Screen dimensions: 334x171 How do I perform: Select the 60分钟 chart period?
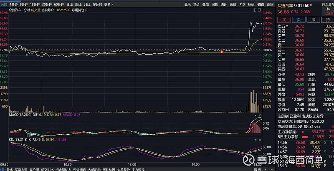59,5
